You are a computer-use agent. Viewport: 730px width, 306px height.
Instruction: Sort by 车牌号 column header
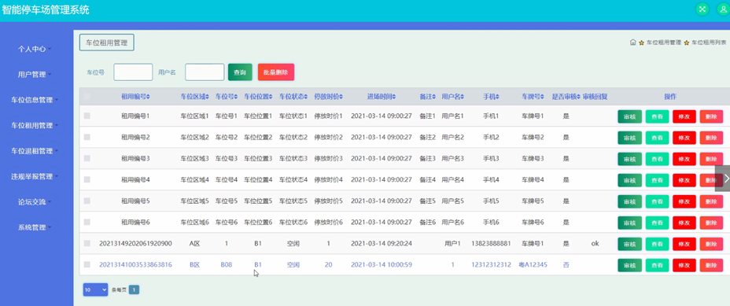click(x=533, y=97)
